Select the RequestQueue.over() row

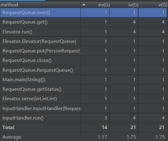[x=84, y=13]
